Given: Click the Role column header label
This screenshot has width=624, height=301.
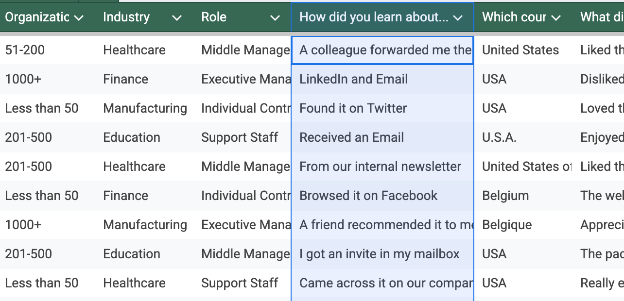Looking at the screenshot, I should tap(214, 17).
